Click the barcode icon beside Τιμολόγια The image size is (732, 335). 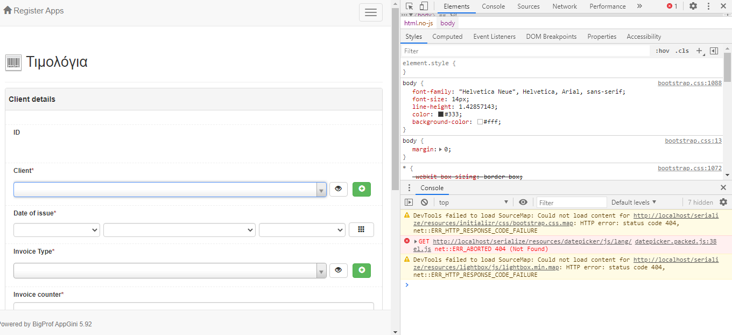coord(13,62)
